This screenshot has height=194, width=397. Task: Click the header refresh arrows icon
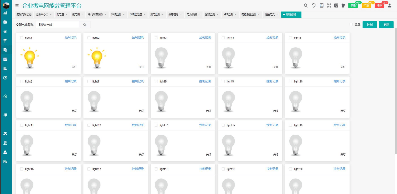pyautogui.click(x=313, y=5)
